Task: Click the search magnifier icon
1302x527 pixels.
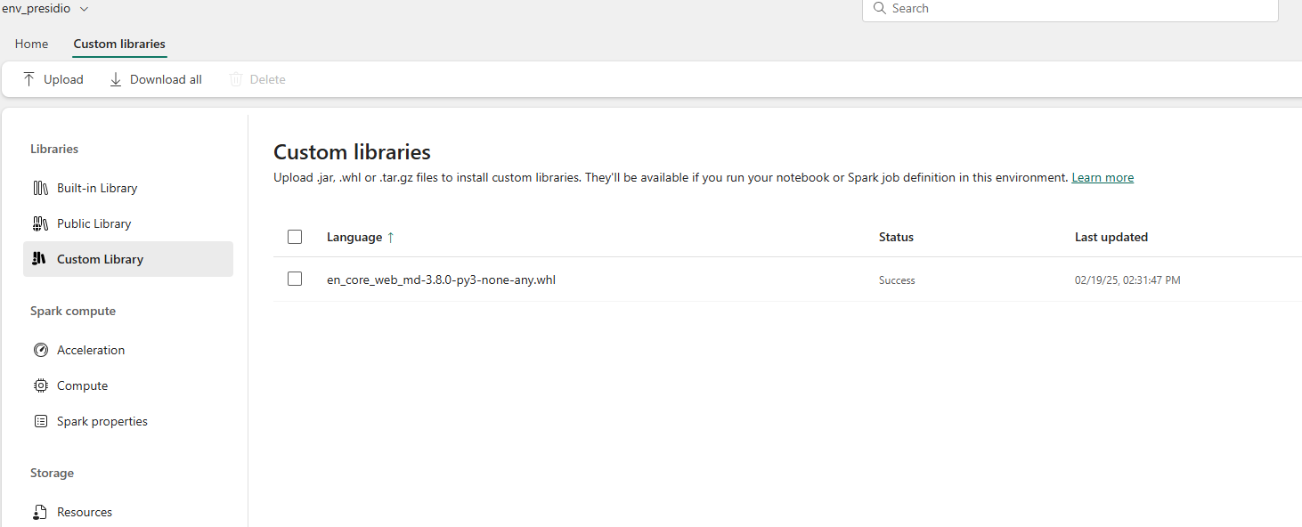Action: 879,8
